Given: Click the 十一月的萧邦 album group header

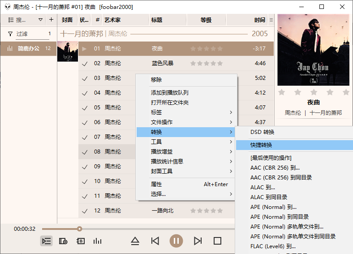Looking at the screenshot, I should click(x=166, y=34).
